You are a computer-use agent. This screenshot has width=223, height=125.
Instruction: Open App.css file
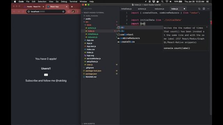(x=90, y=40)
